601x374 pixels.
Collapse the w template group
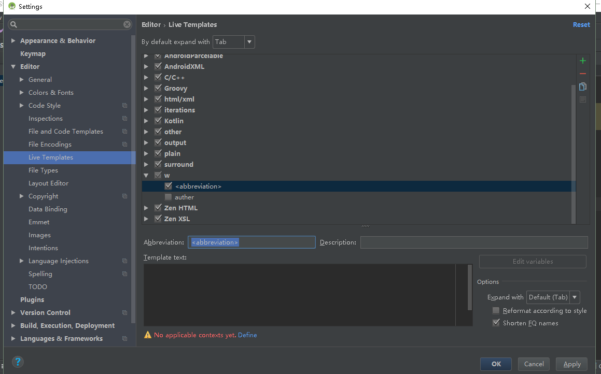tap(146, 175)
